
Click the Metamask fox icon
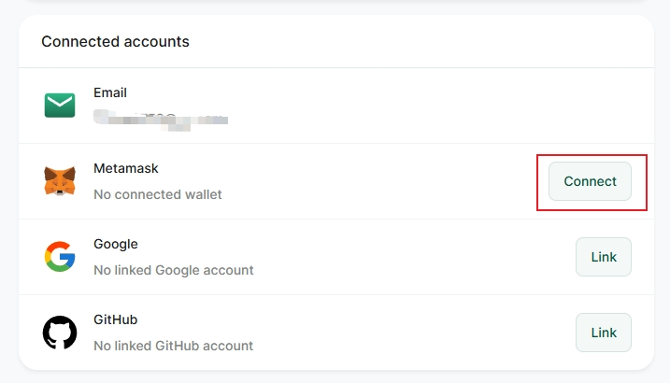pyautogui.click(x=60, y=180)
